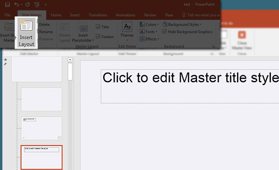Viewport: 279px width, 170px height.
Task: Click the Close Master View icon
Action: click(242, 35)
